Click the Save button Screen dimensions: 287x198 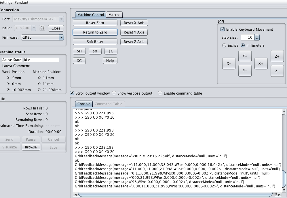pyautogui.click(x=54, y=147)
